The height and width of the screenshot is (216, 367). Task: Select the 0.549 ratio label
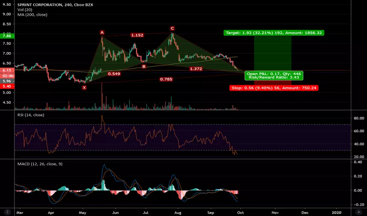click(x=114, y=74)
